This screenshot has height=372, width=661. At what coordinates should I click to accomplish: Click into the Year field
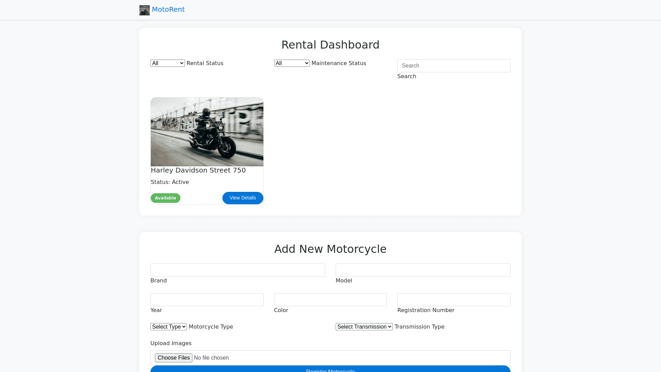(207, 300)
